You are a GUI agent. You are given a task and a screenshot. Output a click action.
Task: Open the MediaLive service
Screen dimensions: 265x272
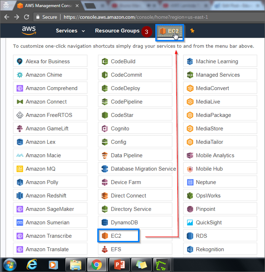pos(220,102)
